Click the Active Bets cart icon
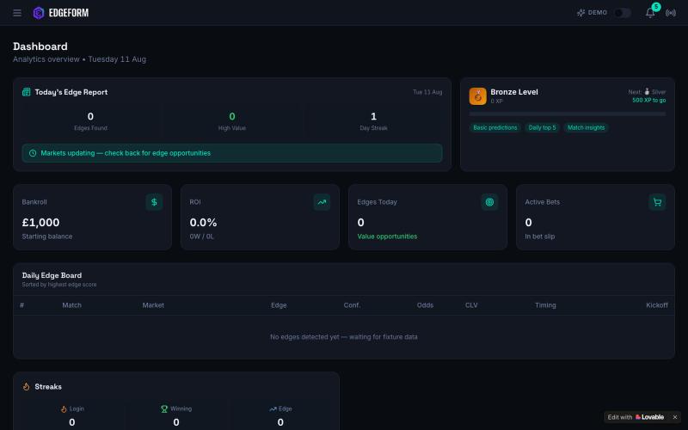Image resolution: width=688 pixels, height=430 pixels. [x=657, y=202]
